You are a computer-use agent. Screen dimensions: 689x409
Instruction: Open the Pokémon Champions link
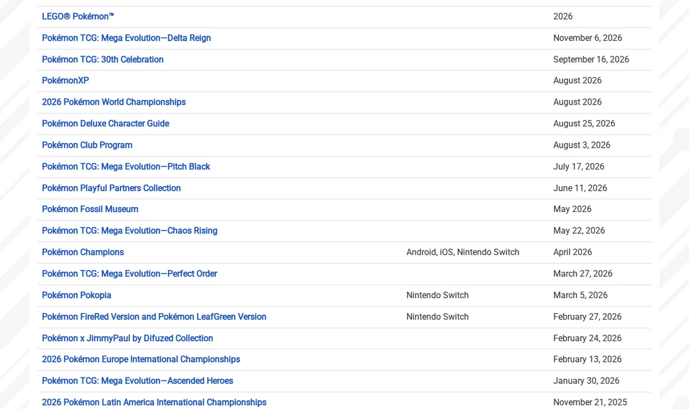coord(83,252)
